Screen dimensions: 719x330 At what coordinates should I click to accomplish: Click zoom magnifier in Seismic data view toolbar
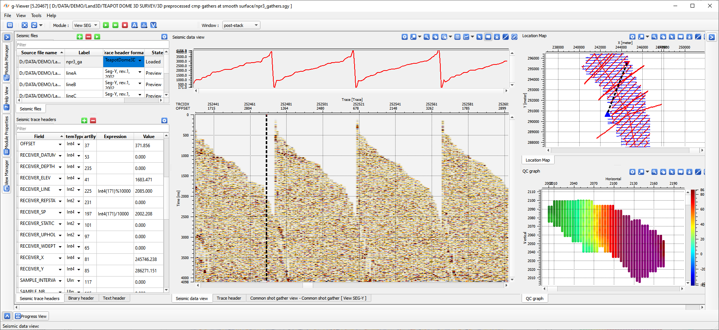[427, 37]
